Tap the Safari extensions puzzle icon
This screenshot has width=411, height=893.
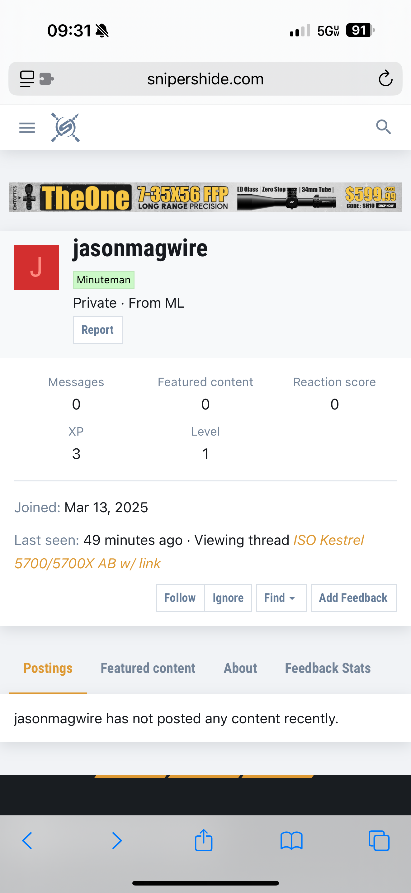[x=47, y=79]
